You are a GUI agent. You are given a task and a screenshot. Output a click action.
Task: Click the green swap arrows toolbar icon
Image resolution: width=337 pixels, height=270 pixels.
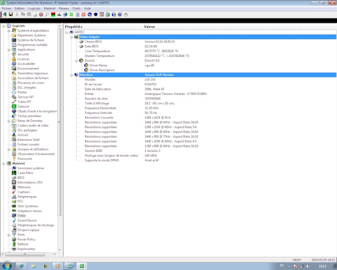click(x=71, y=14)
